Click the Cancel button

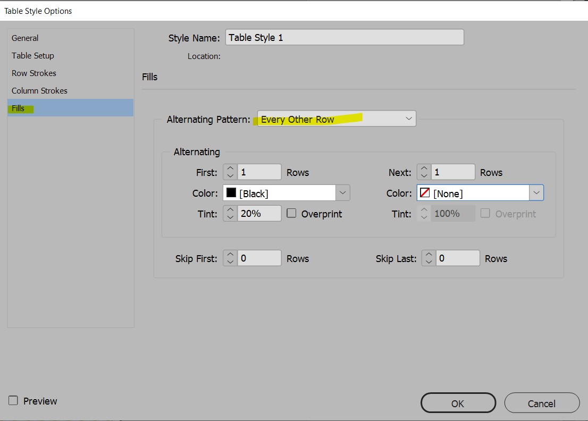541,403
